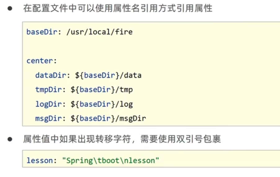Click the /usr/local/fire path value
Viewport: 280px width, 177px height.
(x=99, y=32)
